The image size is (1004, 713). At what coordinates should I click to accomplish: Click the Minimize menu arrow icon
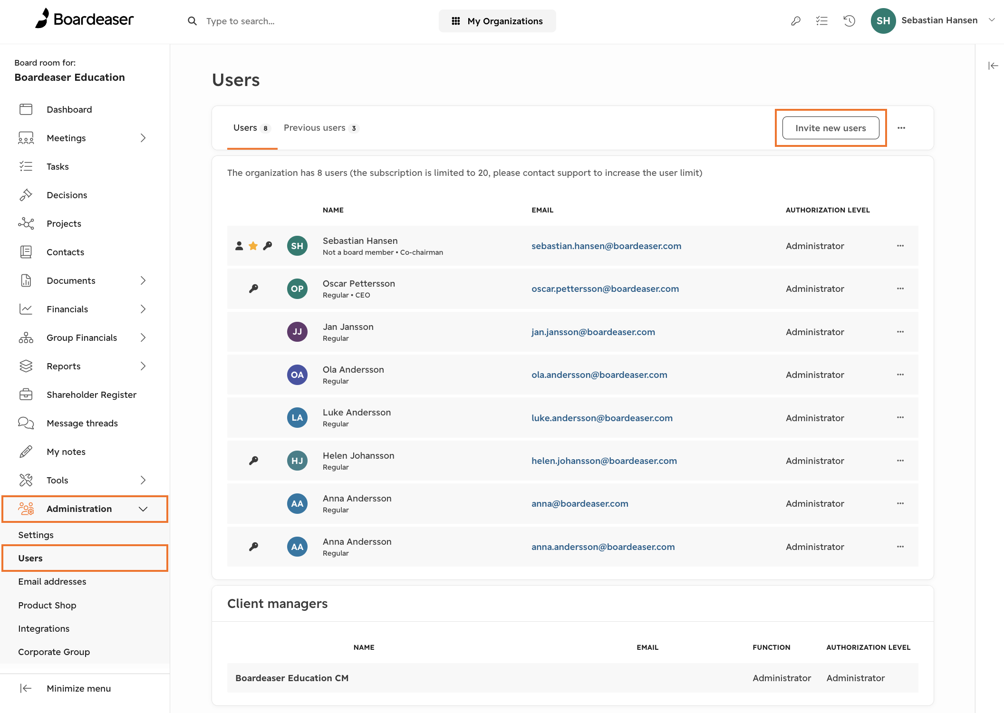(x=26, y=688)
